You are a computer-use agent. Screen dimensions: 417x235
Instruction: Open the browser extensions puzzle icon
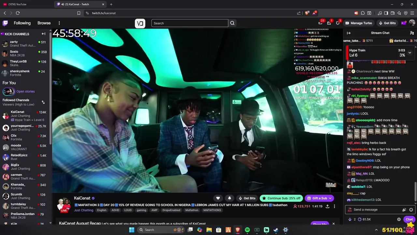click(363, 13)
